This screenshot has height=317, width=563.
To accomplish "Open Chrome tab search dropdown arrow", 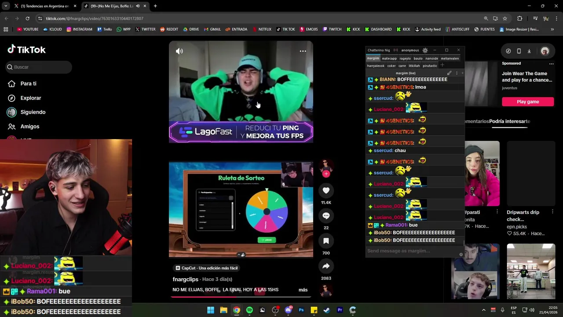I will pos(6,6).
